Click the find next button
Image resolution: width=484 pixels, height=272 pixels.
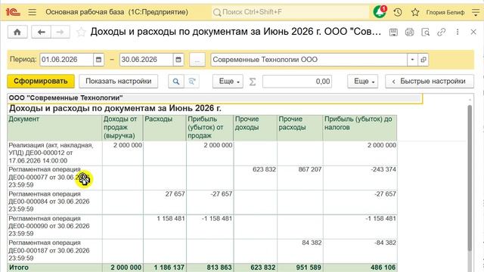point(192,82)
